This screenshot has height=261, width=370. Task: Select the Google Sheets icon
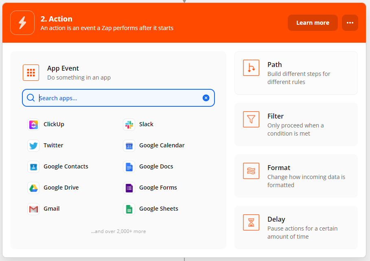click(129, 209)
